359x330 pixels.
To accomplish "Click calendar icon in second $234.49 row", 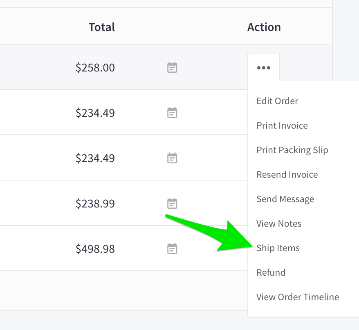I will click(172, 158).
